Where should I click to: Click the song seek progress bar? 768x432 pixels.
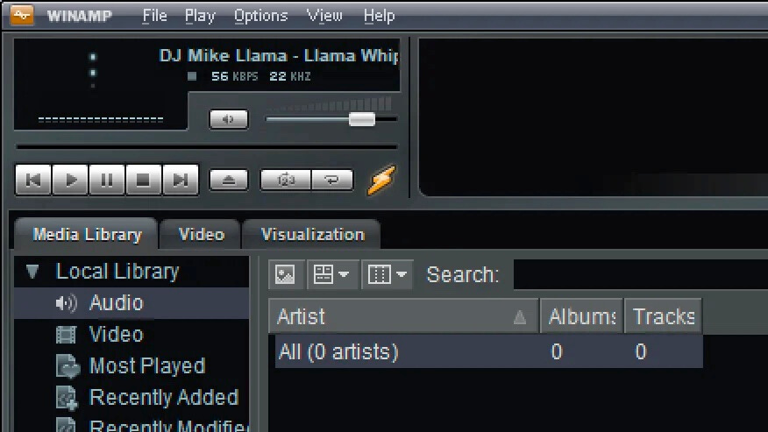pos(207,146)
